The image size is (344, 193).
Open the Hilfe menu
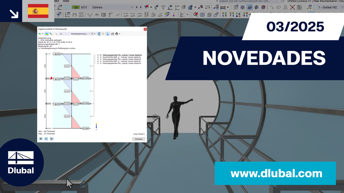point(66,1)
